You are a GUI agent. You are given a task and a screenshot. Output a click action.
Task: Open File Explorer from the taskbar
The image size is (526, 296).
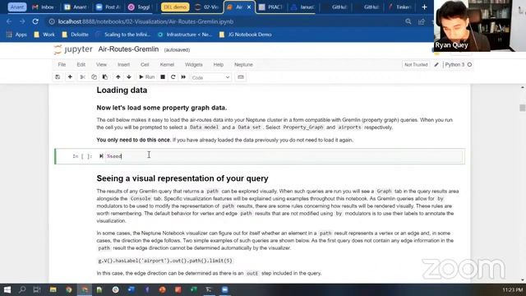coord(53,289)
